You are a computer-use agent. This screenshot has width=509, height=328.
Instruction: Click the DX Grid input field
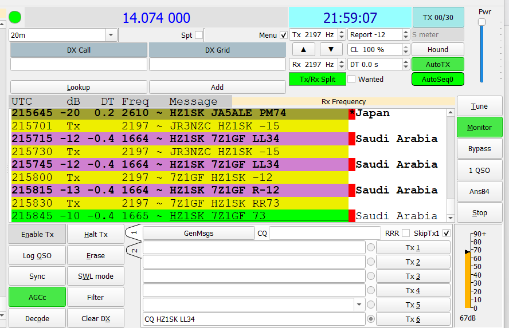pyautogui.click(x=217, y=64)
